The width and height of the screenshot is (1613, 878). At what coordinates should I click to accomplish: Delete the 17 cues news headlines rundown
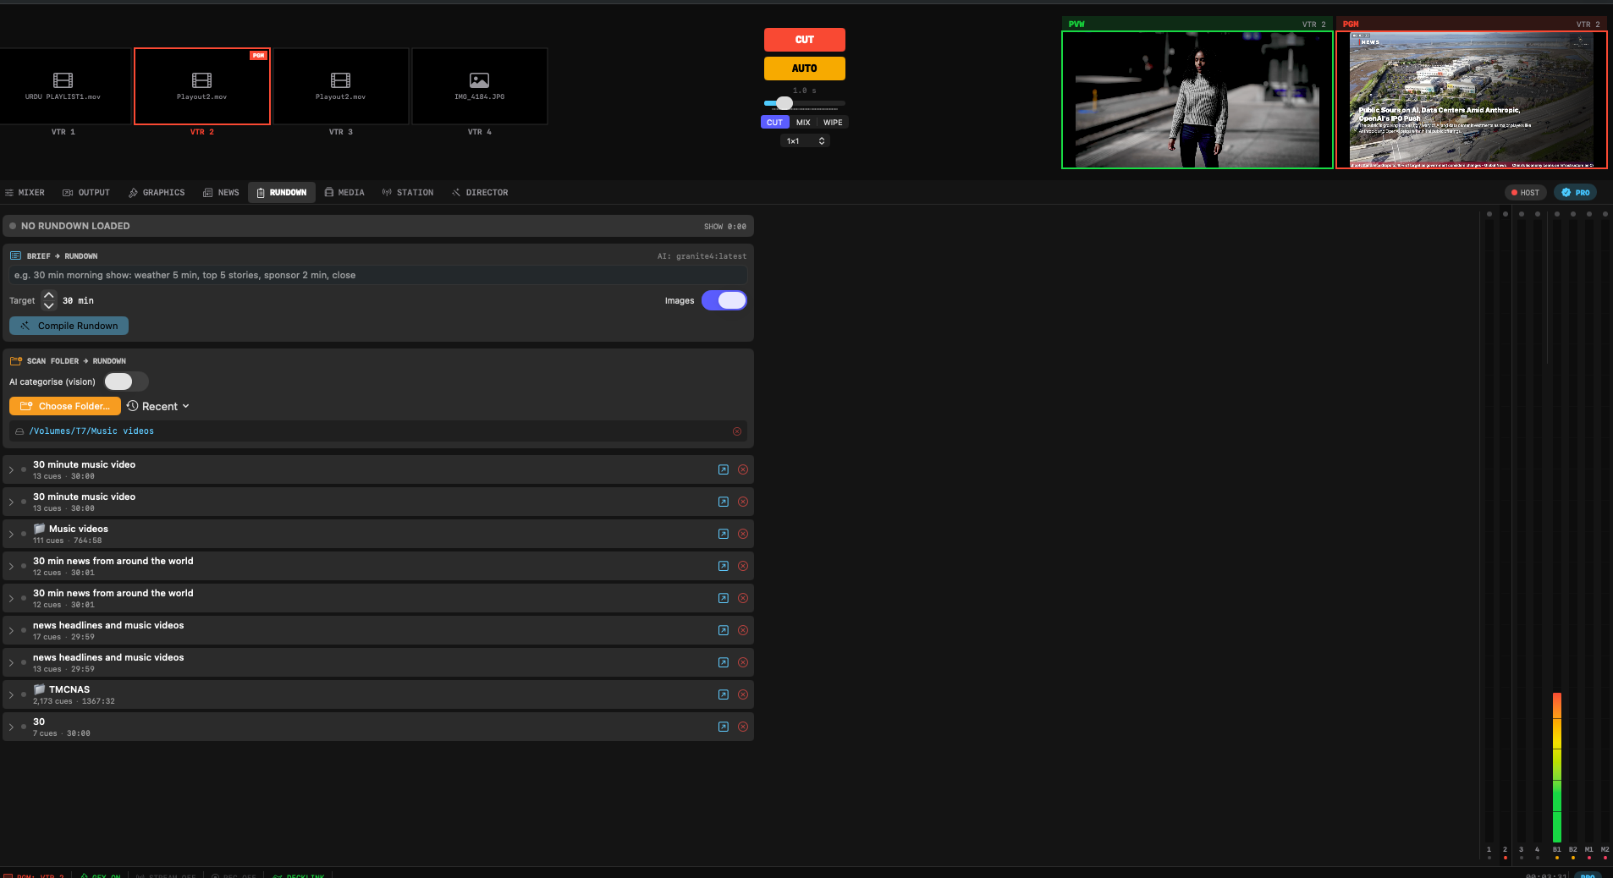[743, 630]
